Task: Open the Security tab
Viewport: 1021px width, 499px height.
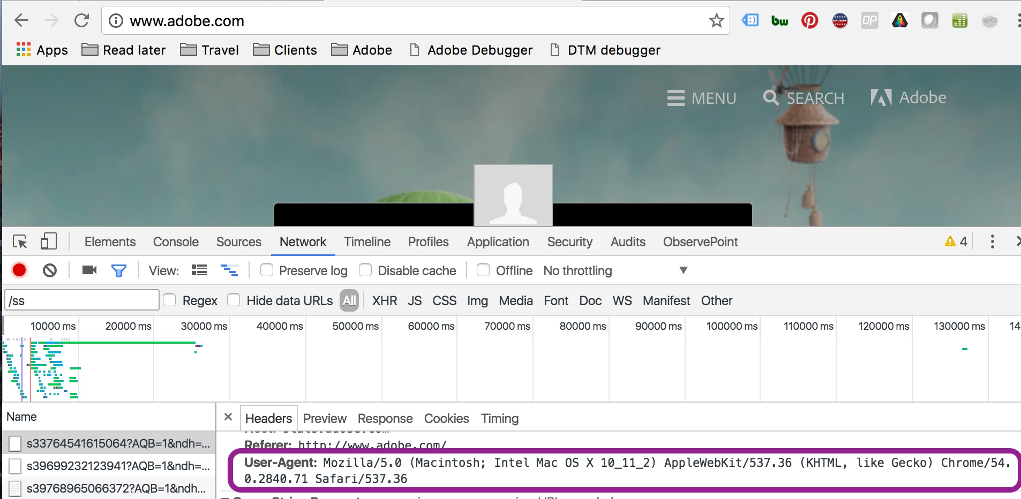Action: pos(570,242)
